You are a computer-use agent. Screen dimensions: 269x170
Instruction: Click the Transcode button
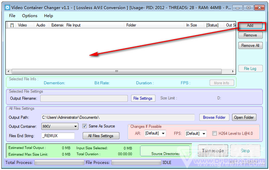[213, 151]
